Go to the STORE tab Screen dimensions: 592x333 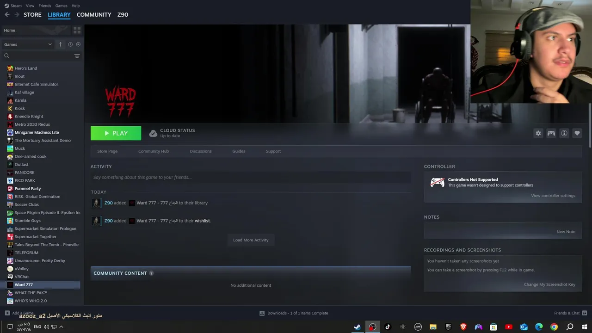click(x=32, y=15)
